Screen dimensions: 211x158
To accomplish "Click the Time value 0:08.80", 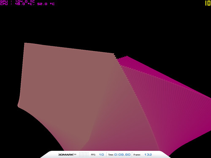I will tap(122, 155).
